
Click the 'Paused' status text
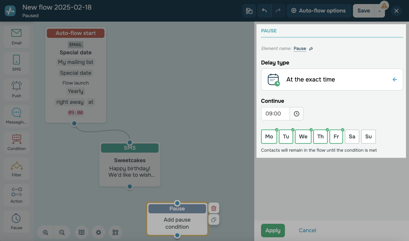30,16
